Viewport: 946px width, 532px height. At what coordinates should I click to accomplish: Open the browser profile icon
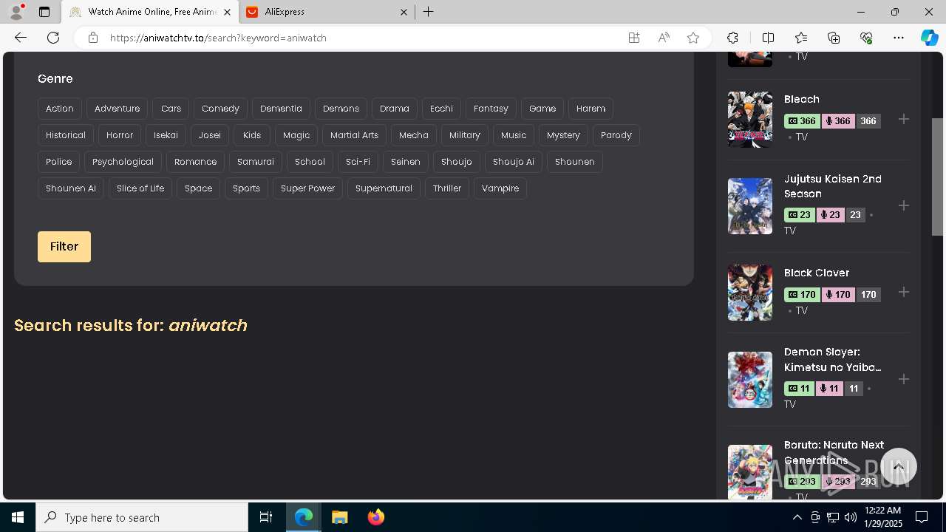pyautogui.click(x=16, y=12)
